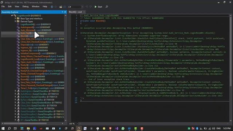
Task: Click the volume icon in system tray
Action: (x=214, y=128)
